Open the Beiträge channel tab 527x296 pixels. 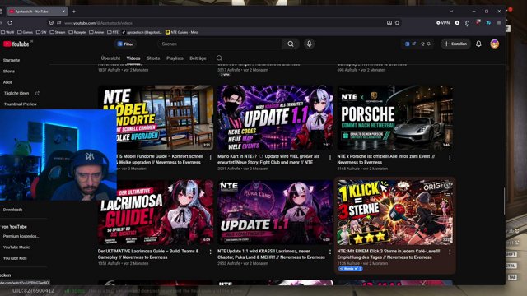coord(198,58)
